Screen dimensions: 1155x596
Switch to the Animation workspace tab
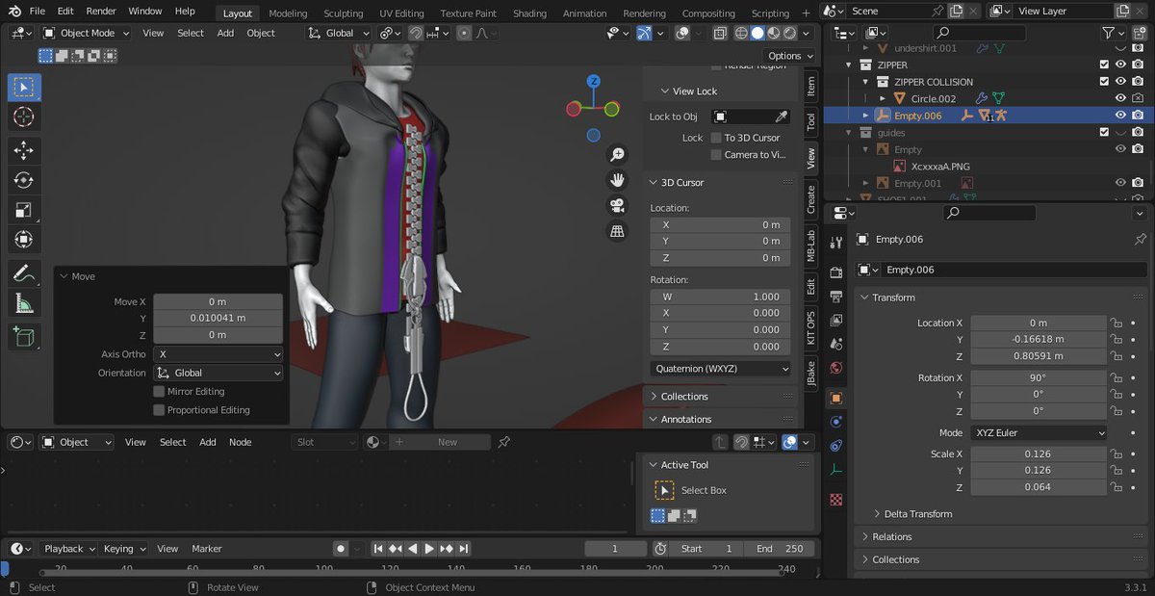coord(584,13)
